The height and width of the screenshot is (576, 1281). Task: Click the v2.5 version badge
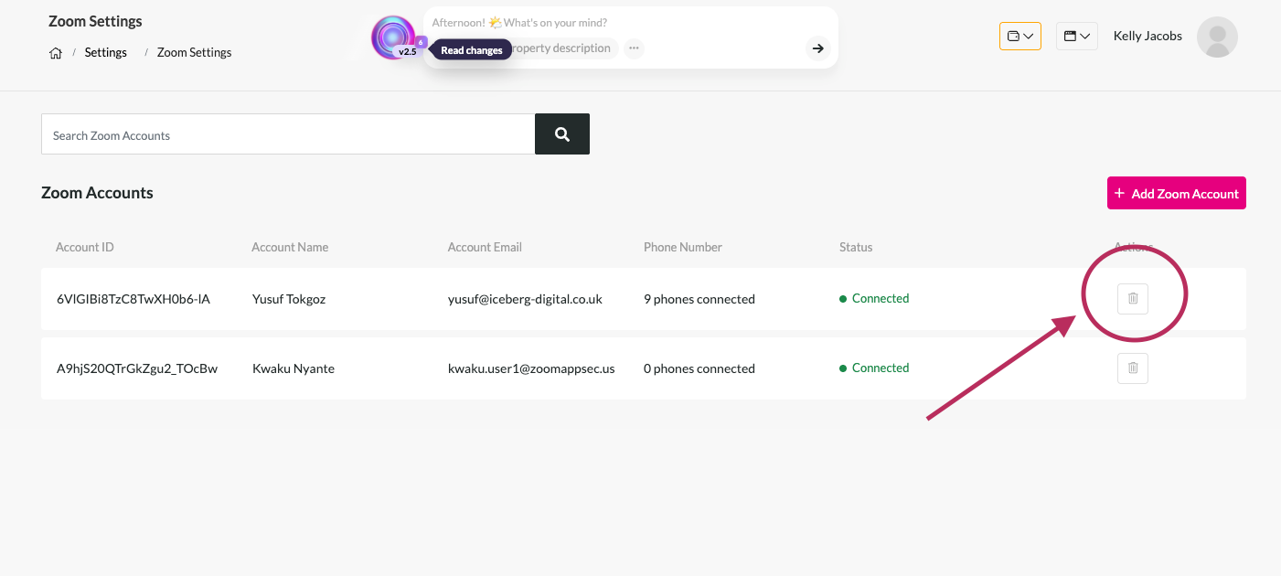tap(407, 52)
